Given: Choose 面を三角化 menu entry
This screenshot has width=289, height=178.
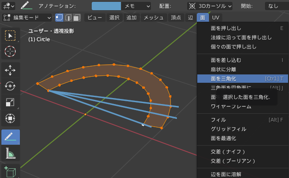Looking at the screenshot, I should tap(243, 79).
